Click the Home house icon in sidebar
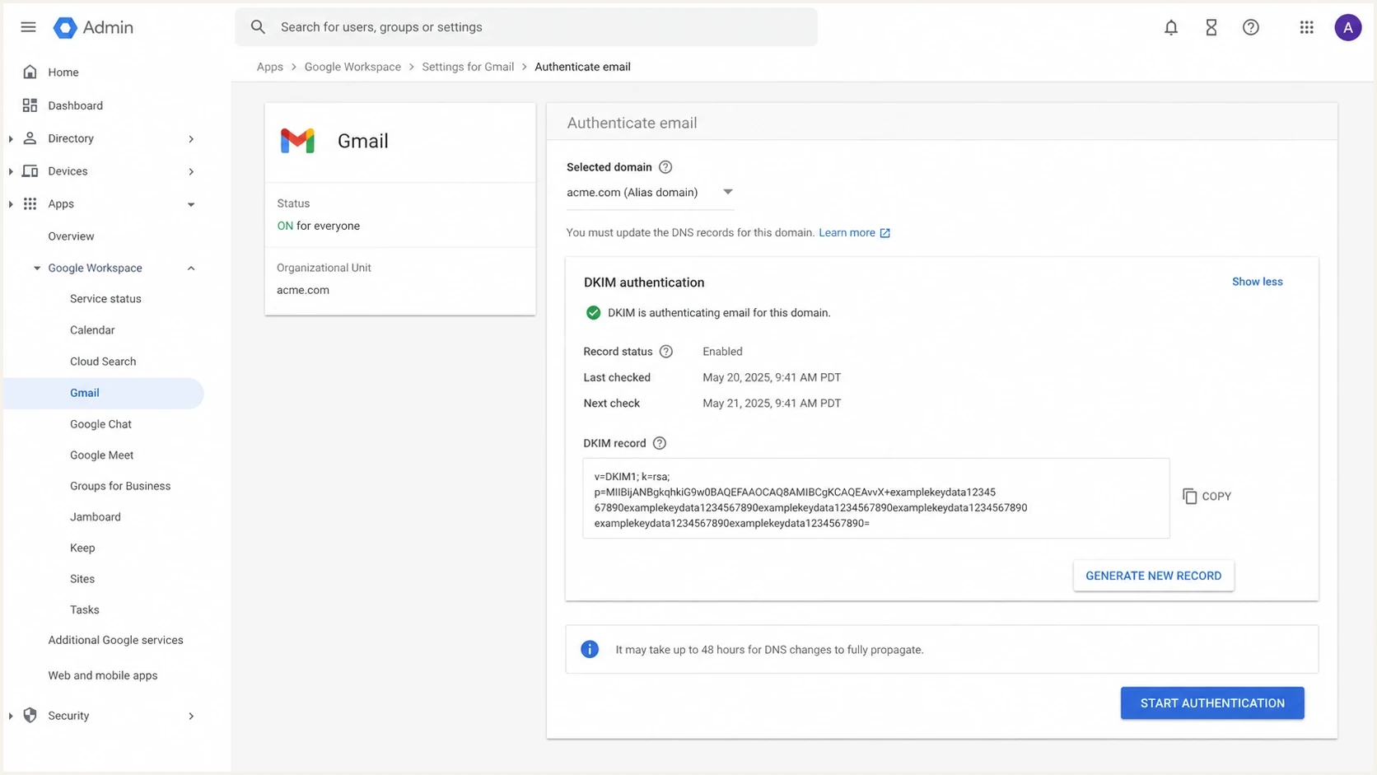The image size is (1377, 775). tap(30, 72)
